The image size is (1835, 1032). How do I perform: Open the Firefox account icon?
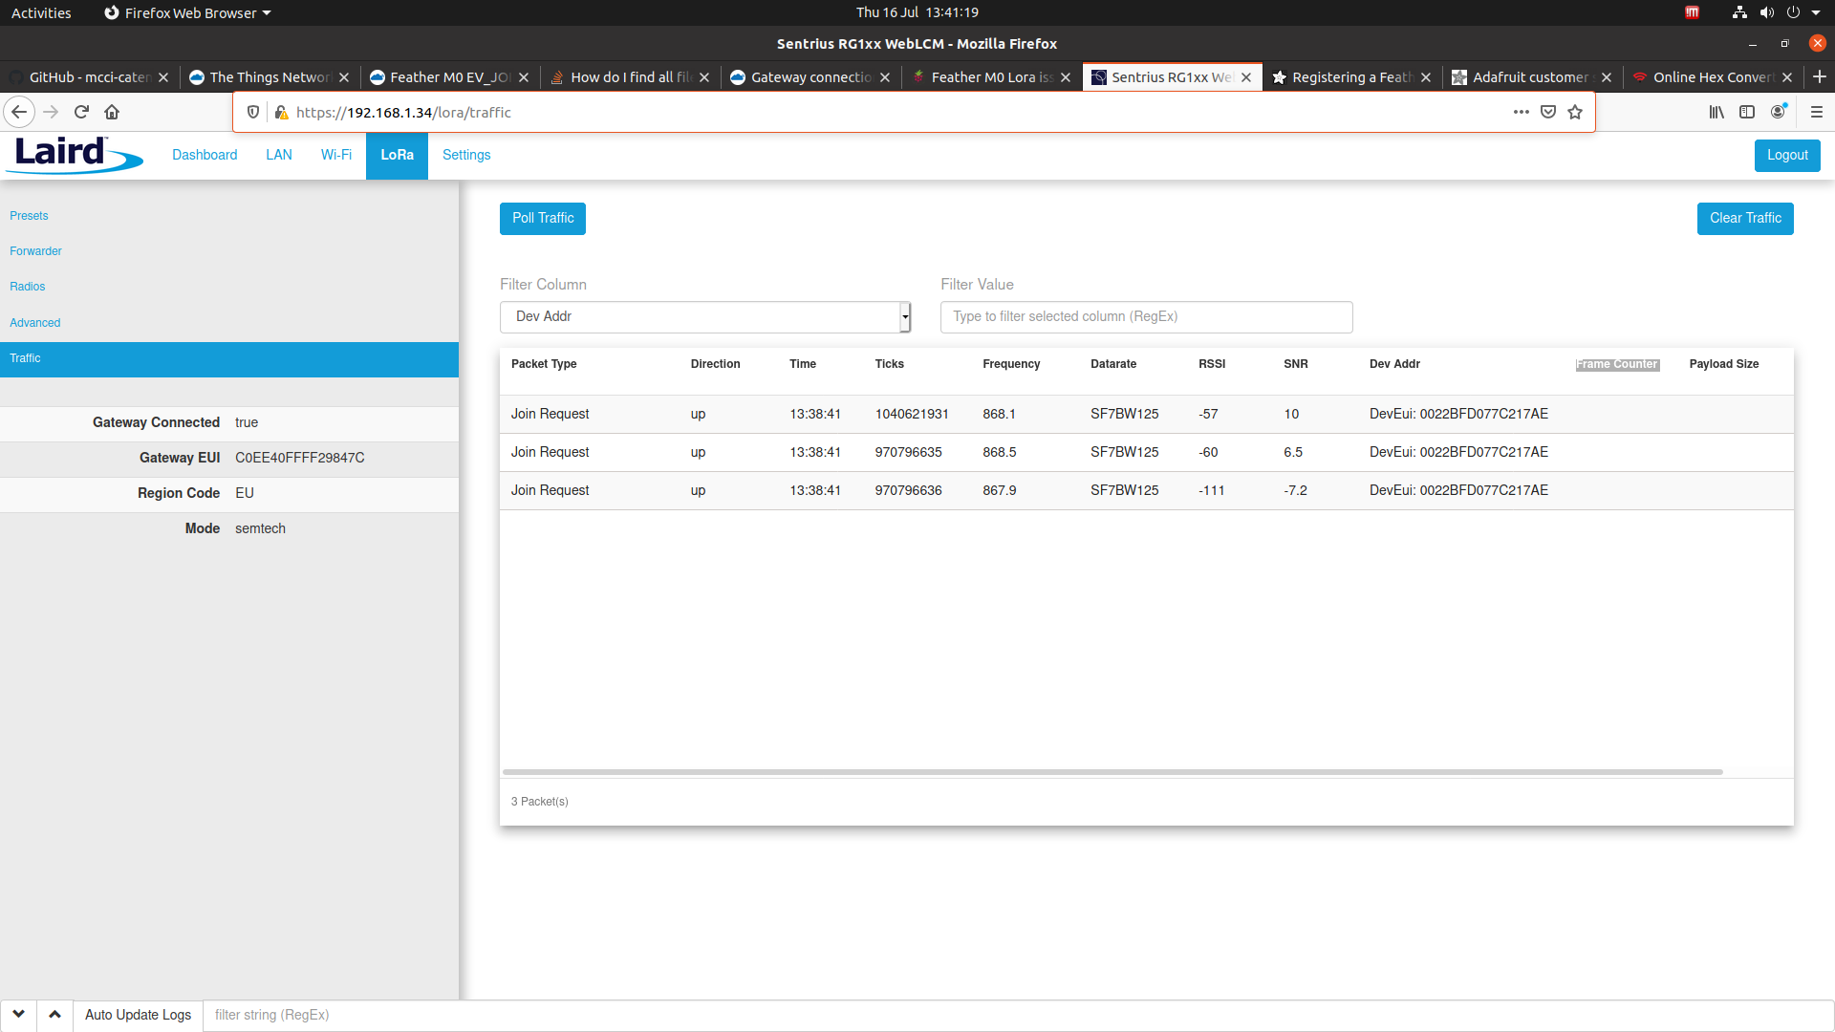coord(1778,112)
